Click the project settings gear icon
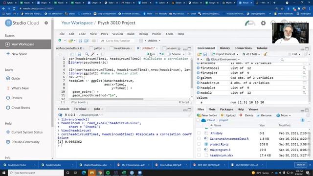Screen dimensions: 313x176 (263, 23)
